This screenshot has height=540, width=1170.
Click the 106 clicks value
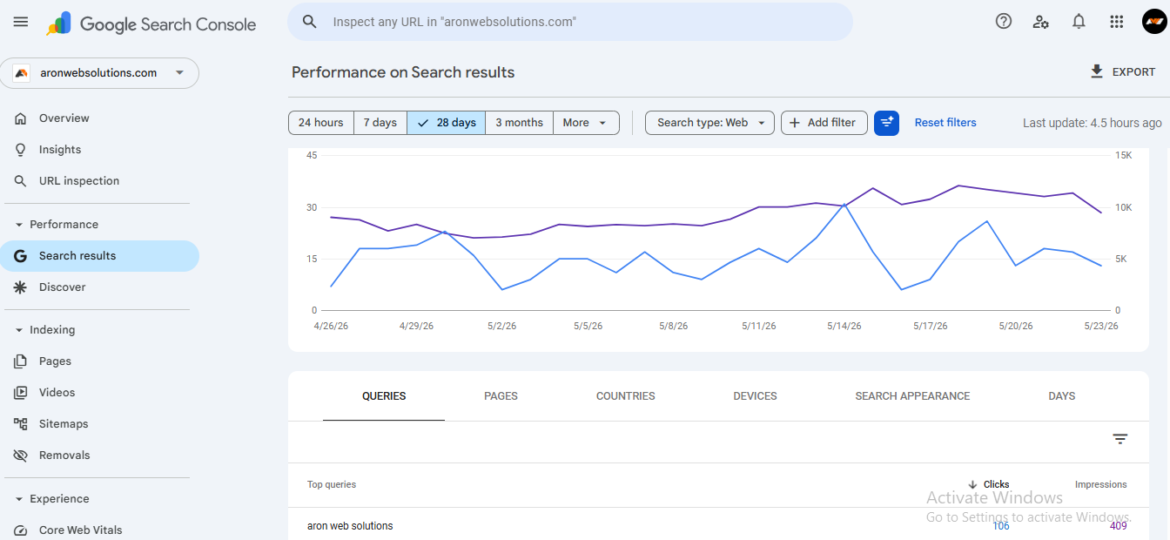(1001, 526)
